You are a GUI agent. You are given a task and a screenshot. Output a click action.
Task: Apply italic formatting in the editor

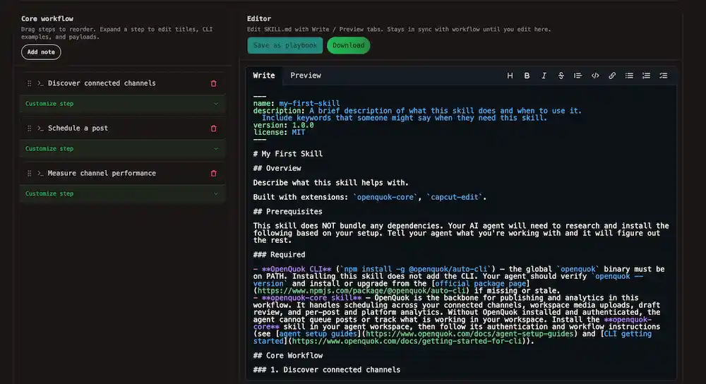point(544,76)
